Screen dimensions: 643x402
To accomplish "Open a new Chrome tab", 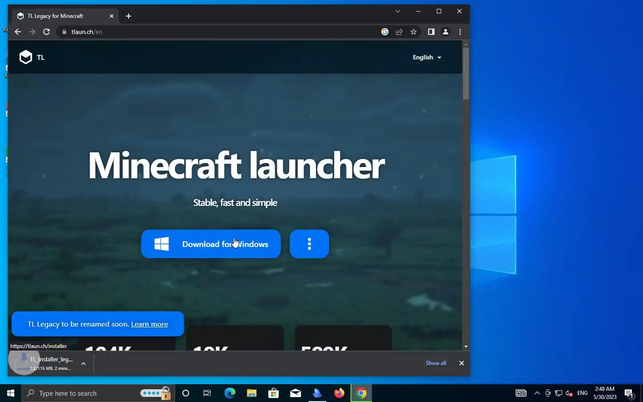I will (x=129, y=16).
